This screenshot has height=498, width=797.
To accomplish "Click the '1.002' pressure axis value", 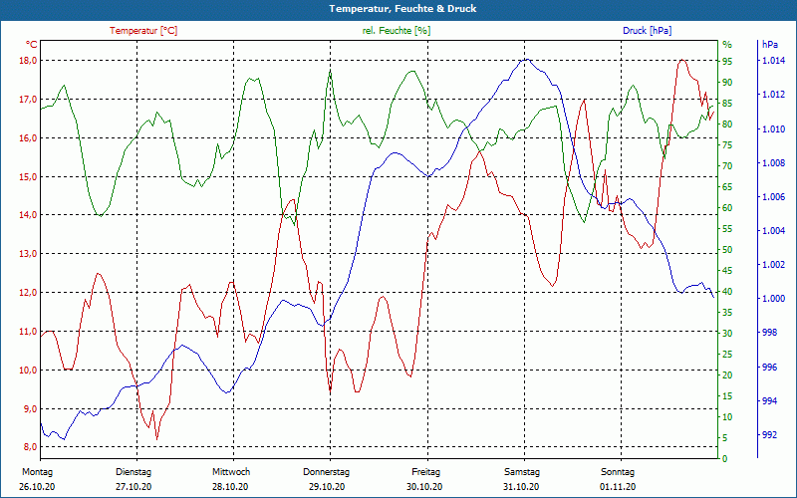I will click(773, 265).
